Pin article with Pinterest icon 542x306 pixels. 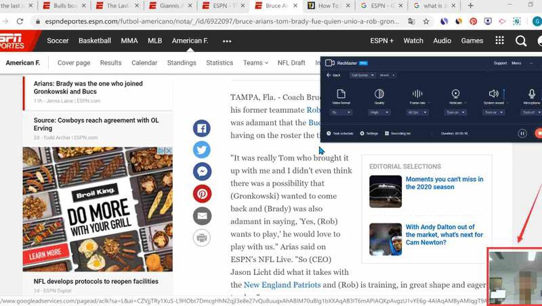pos(201,194)
